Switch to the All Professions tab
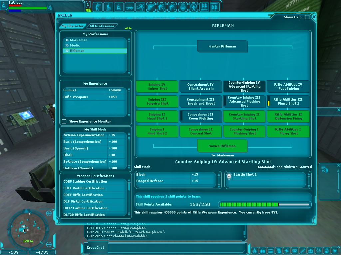The height and width of the screenshot is (255, 341). pyautogui.click(x=102, y=26)
